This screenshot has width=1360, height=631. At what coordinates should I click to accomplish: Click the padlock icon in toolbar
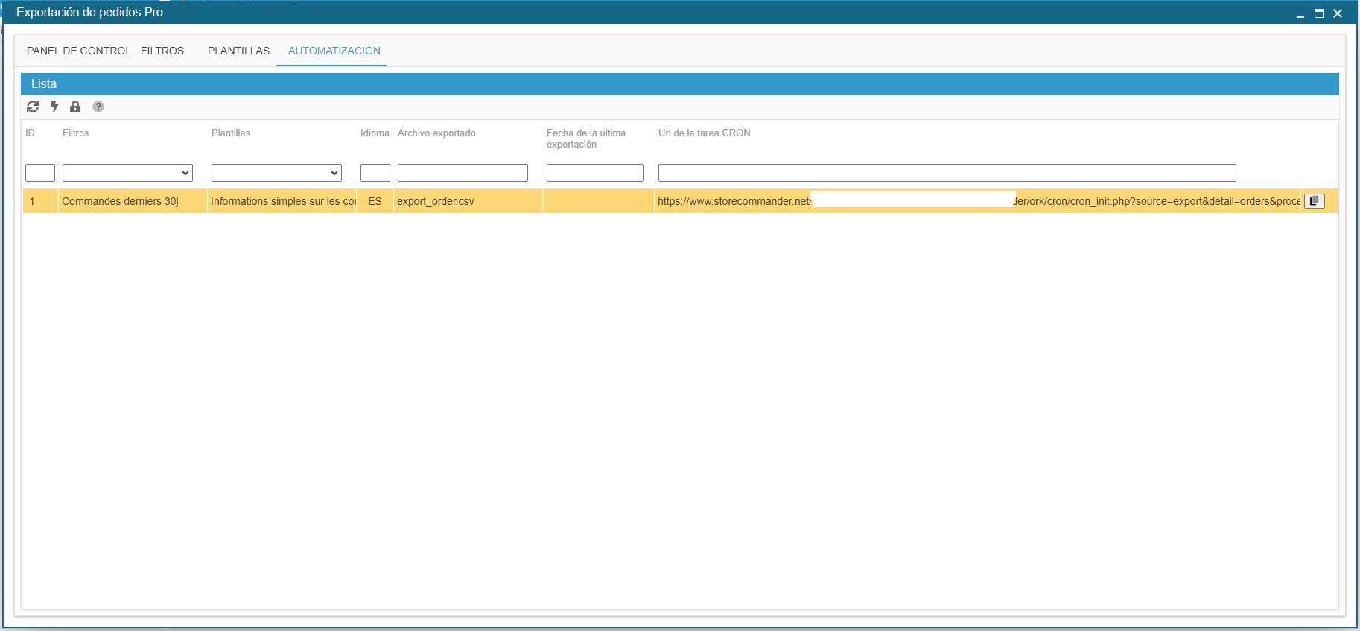(75, 107)
